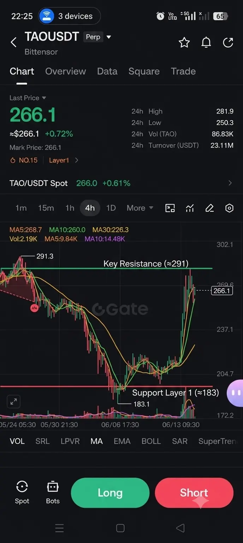Toggle the BOLL indicator
Viewport: 243px width, 543px height.
151,441
